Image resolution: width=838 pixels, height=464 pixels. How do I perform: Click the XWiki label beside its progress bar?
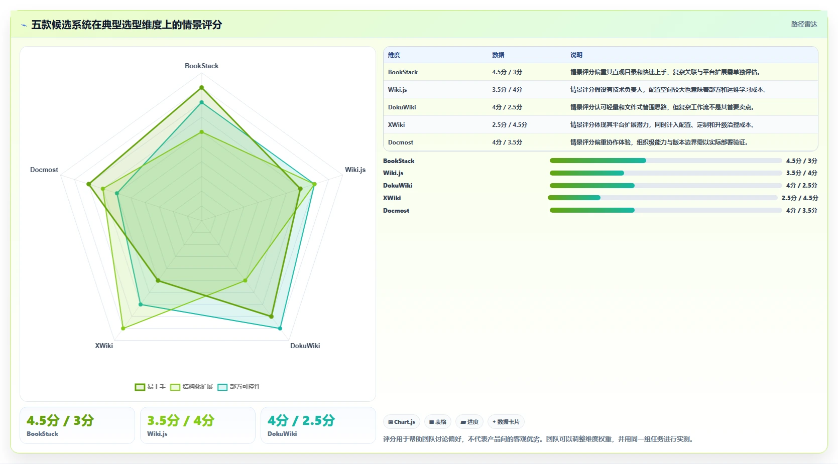coord(392,198)
